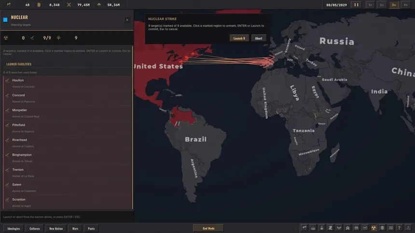Click the Launch 9 button
The width and height of the screenshot is (415, 233).
click(x=239, y=39)
